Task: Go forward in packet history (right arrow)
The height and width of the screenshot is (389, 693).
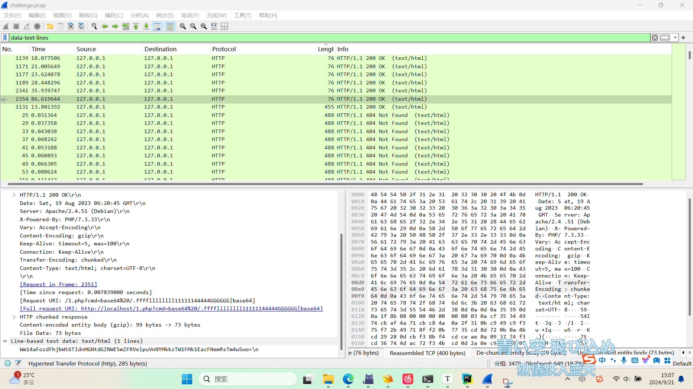Action: (x=115, y=26)
